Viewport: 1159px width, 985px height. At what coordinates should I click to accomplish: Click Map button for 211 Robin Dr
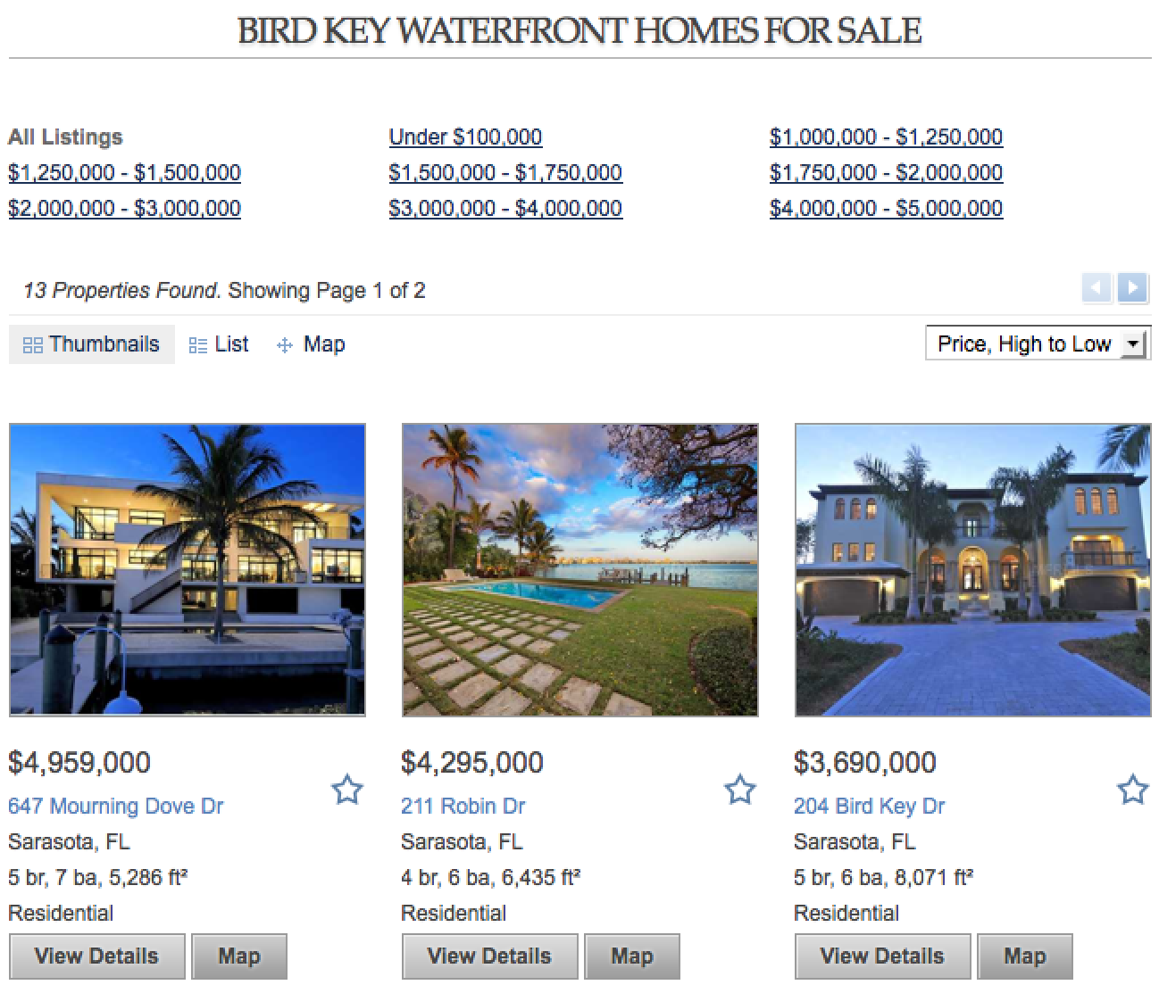click(x=632, y=956)
